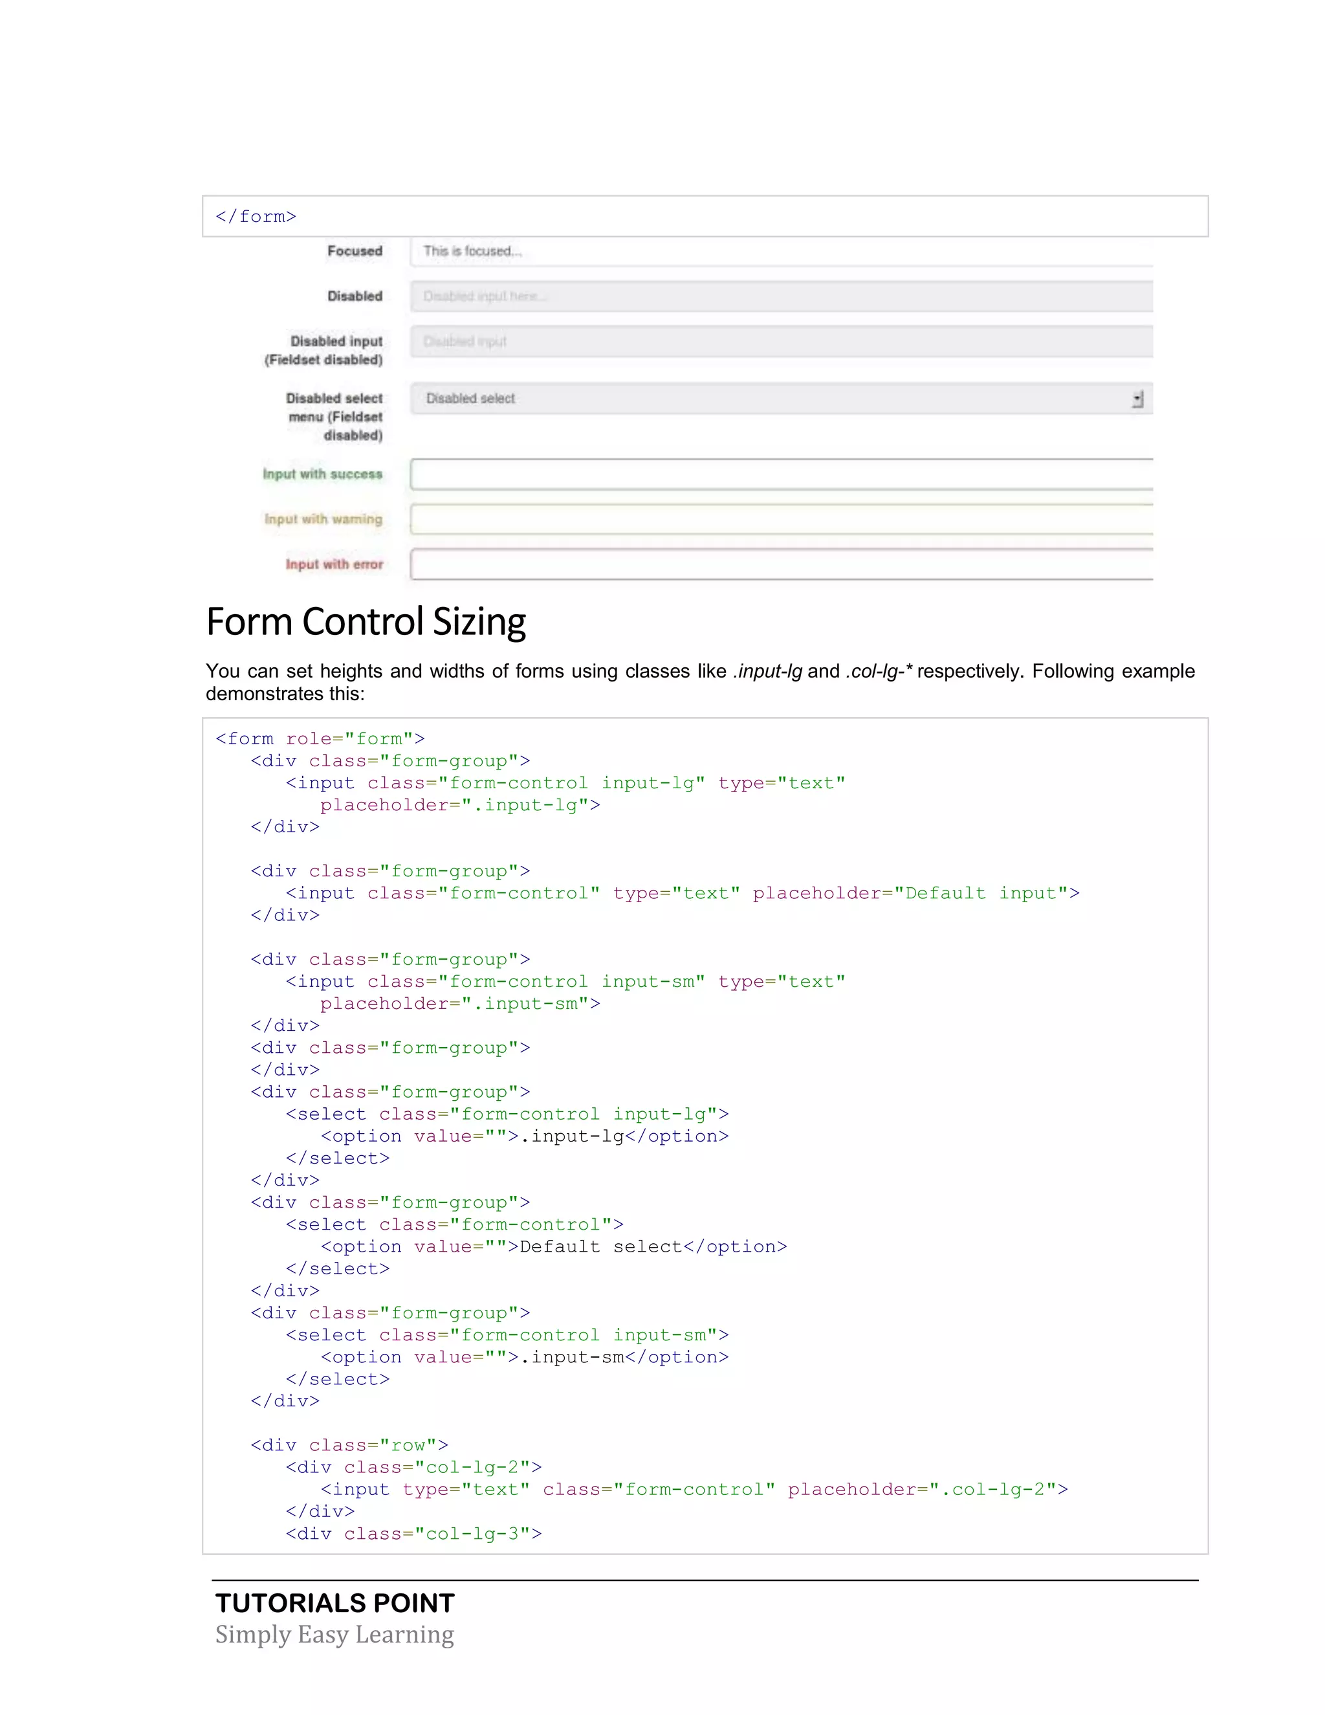Click the Disabled input field
Screen dimensions: 1325x1715
[x=781, y=296]
